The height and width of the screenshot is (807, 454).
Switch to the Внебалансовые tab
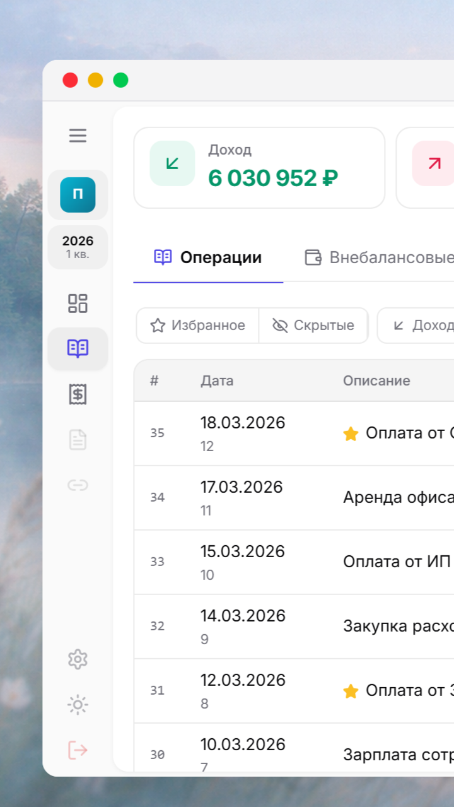pyautogui.click(x=380, y=257)
